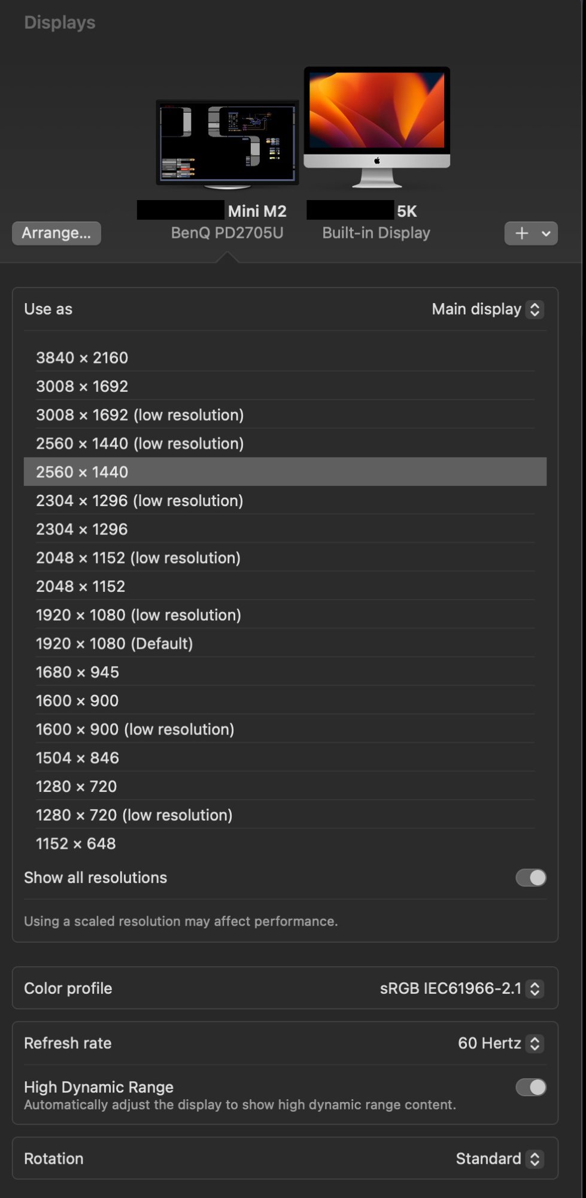
Task: Select 2048 × 1152 resolution
Action: [x=285, y=586]
